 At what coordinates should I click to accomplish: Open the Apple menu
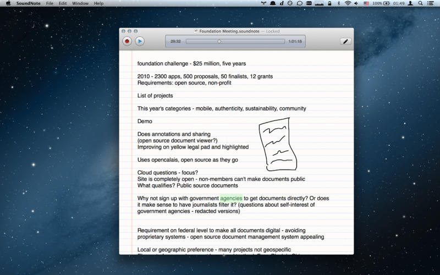coord(8,3)
